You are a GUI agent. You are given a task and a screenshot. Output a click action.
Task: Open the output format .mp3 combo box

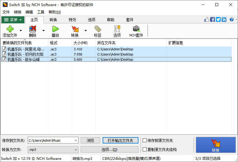[53, 150]
